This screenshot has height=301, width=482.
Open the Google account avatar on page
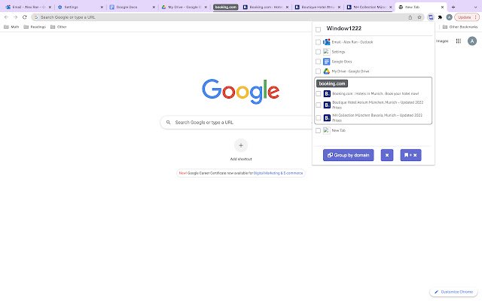pos(472,41)
